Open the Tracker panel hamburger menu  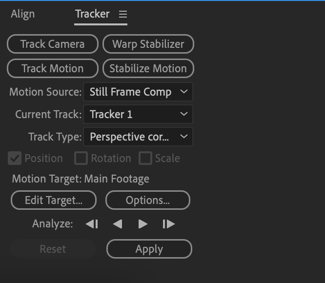pos(123,14)
